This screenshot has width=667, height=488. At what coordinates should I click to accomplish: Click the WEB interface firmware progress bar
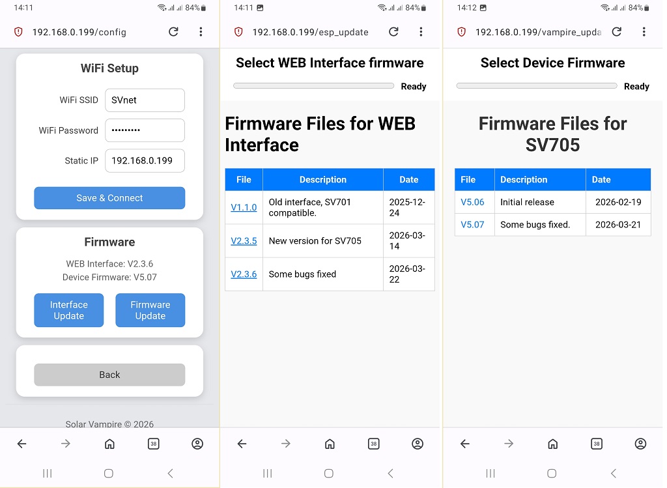click(x=313, y=85)
